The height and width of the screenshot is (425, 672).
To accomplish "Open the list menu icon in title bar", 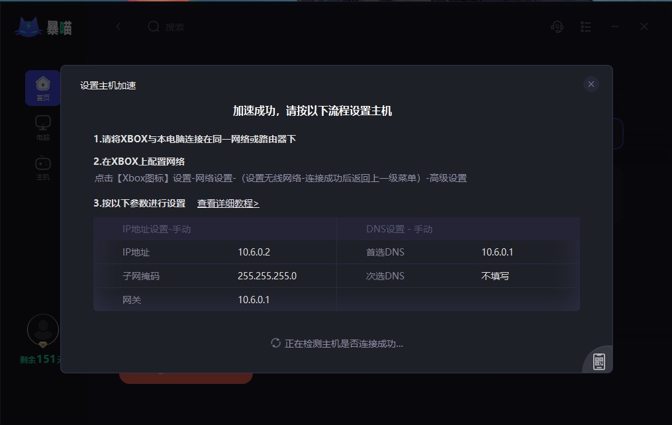I will click(586, 27).
